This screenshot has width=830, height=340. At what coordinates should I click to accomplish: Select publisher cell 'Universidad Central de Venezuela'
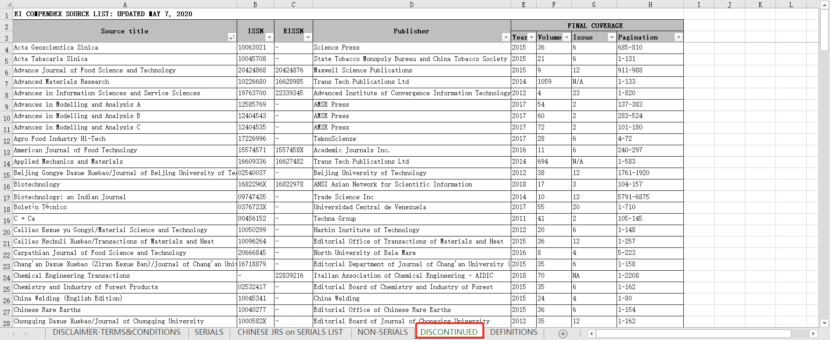pyautogui.click(x=411, y=207)
